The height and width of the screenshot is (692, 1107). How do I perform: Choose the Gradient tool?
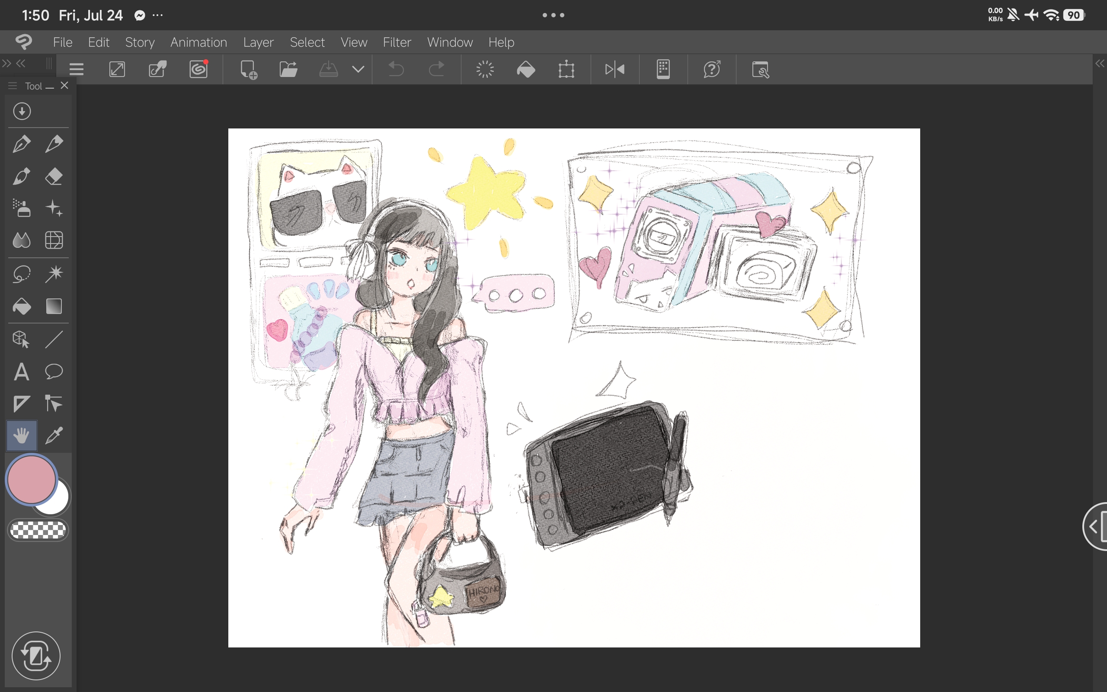(54, 306)
